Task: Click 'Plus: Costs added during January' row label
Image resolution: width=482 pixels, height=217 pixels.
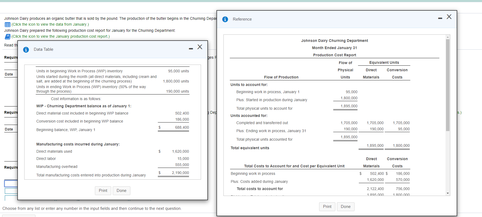Action: 259,182
